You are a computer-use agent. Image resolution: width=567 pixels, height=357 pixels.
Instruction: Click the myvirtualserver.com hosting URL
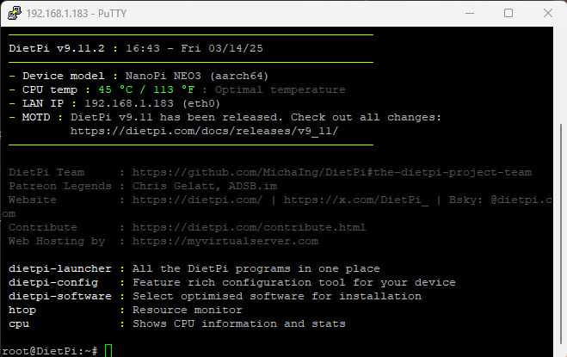click(x=225, y=241)
